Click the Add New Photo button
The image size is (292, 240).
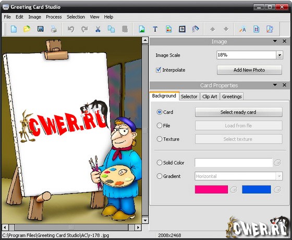(x=249, y=70)
